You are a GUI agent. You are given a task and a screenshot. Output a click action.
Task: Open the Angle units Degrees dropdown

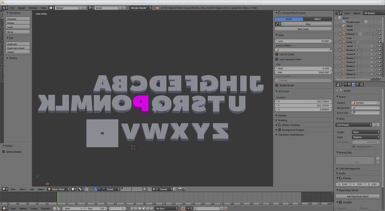(365, 137)
